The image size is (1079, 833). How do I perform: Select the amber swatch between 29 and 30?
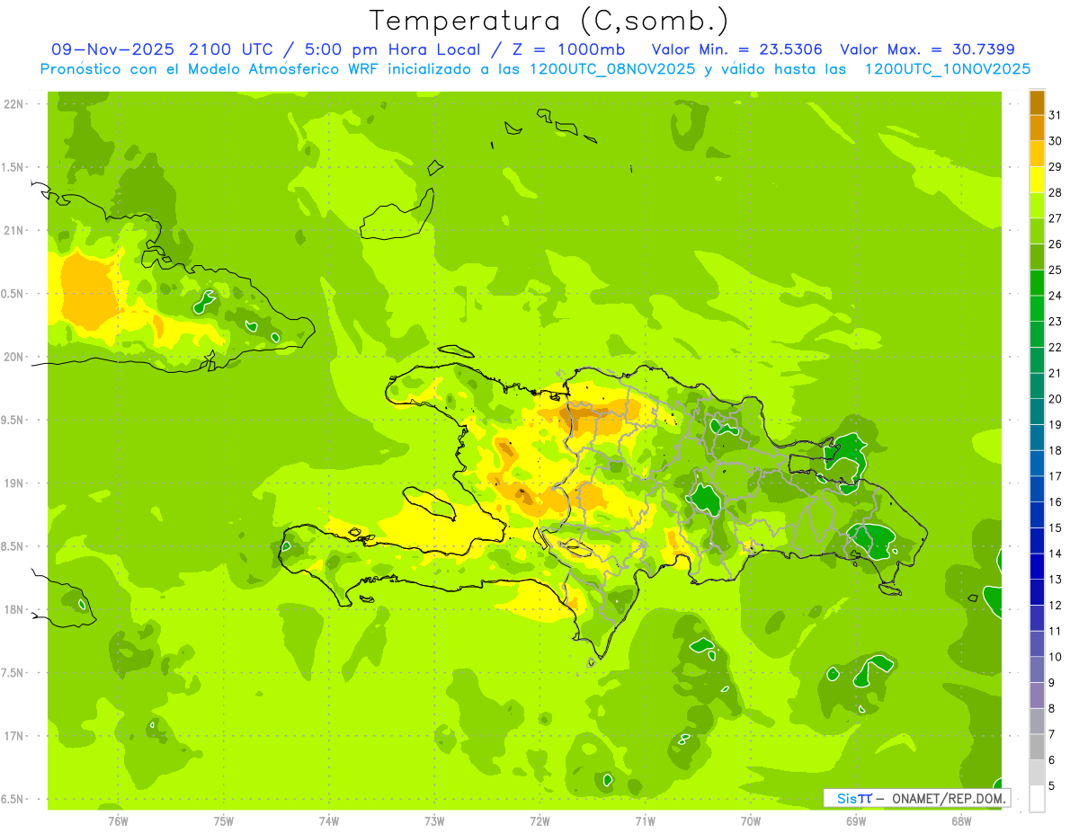1037,154
